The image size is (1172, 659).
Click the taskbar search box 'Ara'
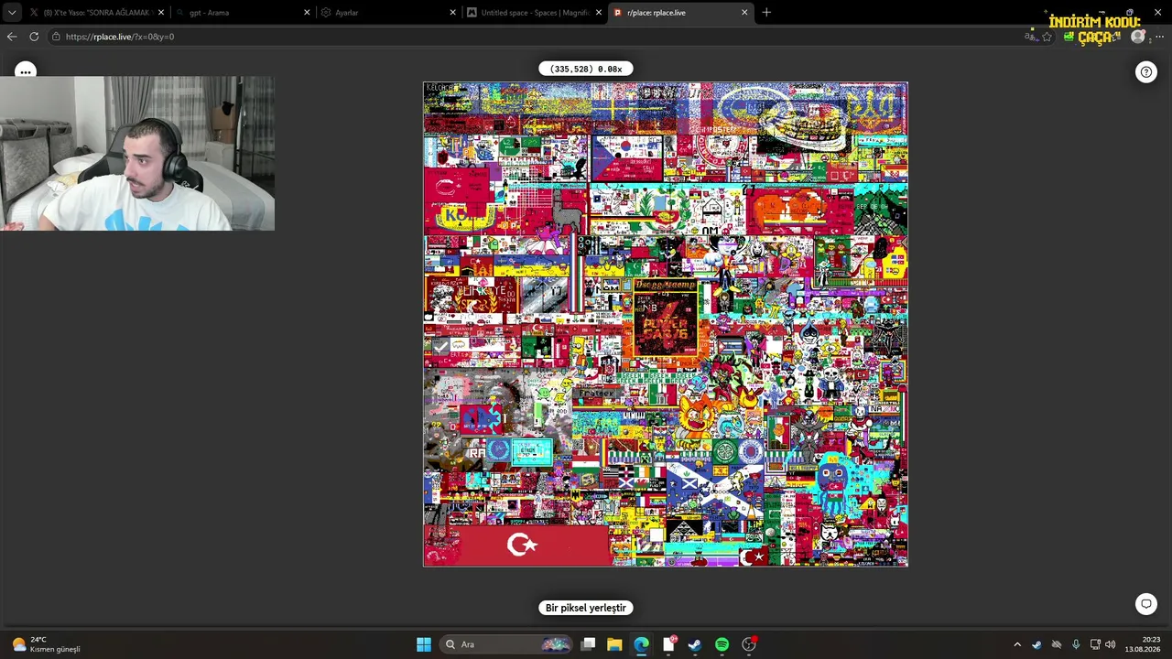tap(506, 644)
